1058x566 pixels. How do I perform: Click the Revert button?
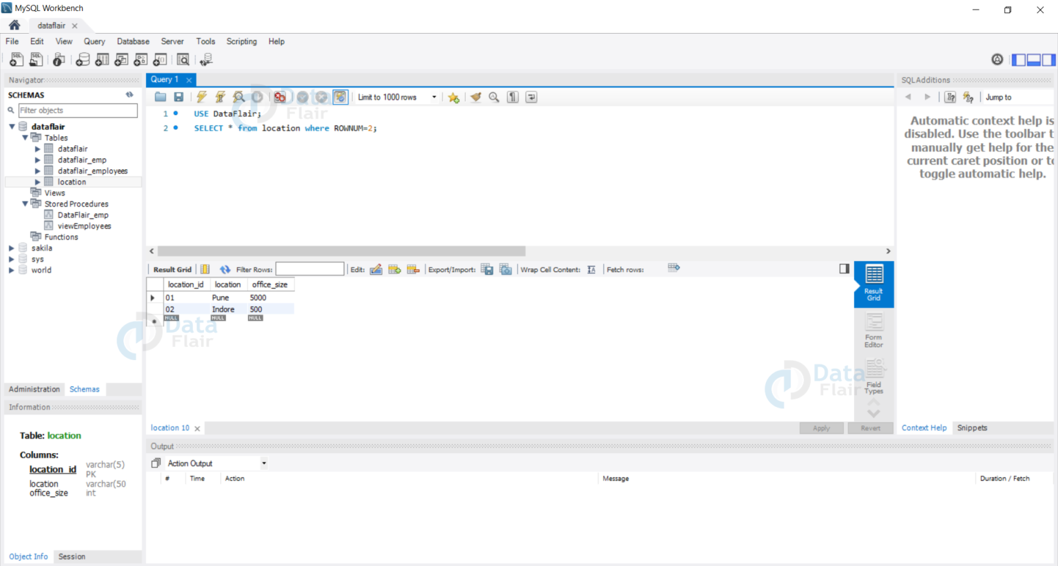tap(871, 428)
